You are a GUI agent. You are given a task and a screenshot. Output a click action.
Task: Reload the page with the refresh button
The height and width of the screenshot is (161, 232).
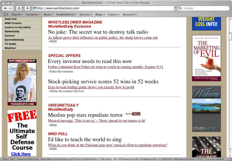19,8
